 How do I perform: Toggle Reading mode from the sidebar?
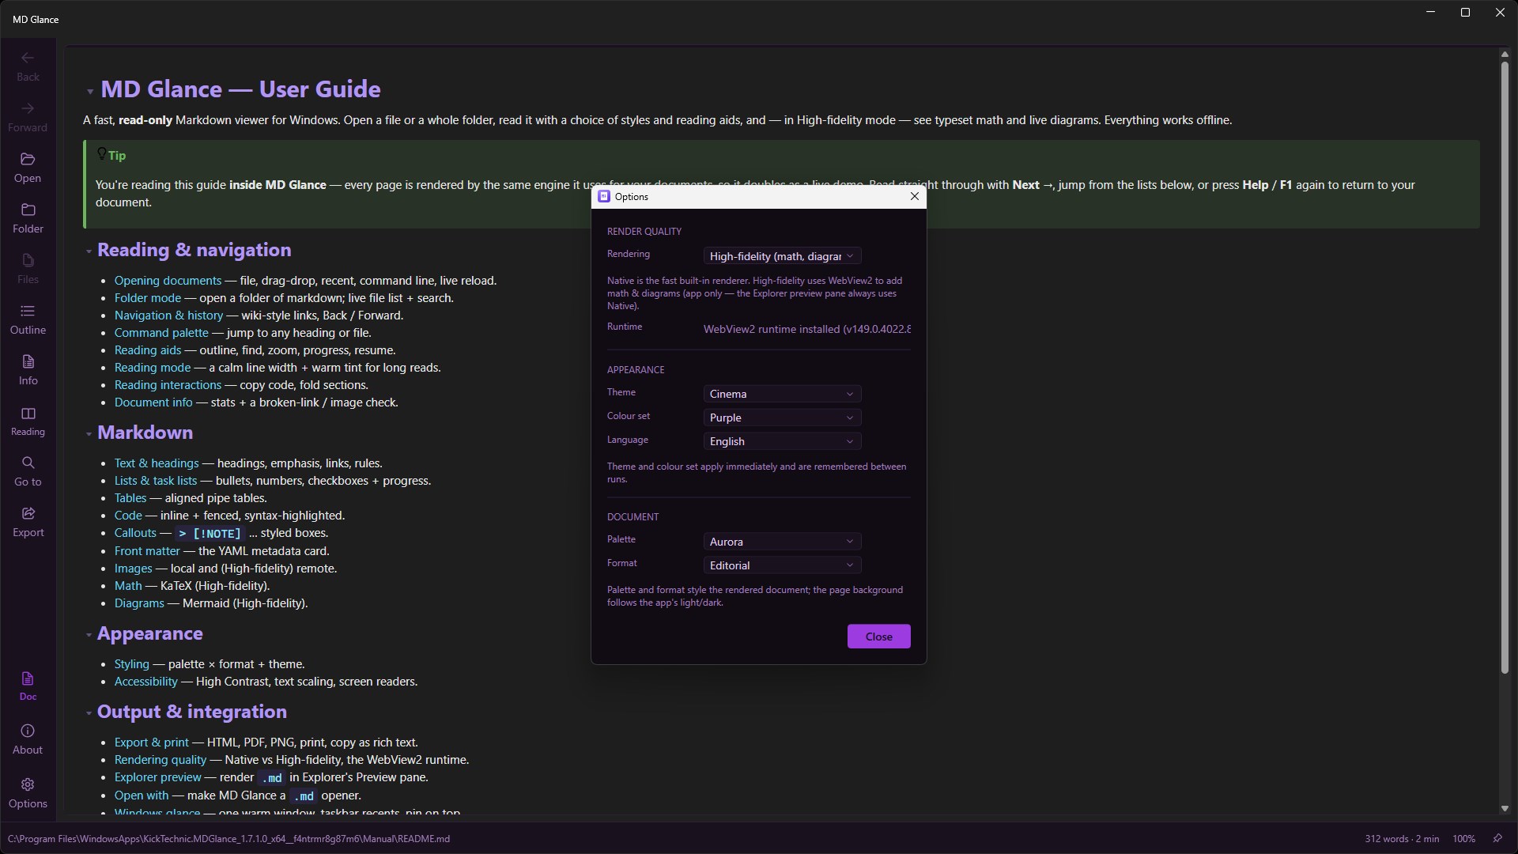point(28,421)
